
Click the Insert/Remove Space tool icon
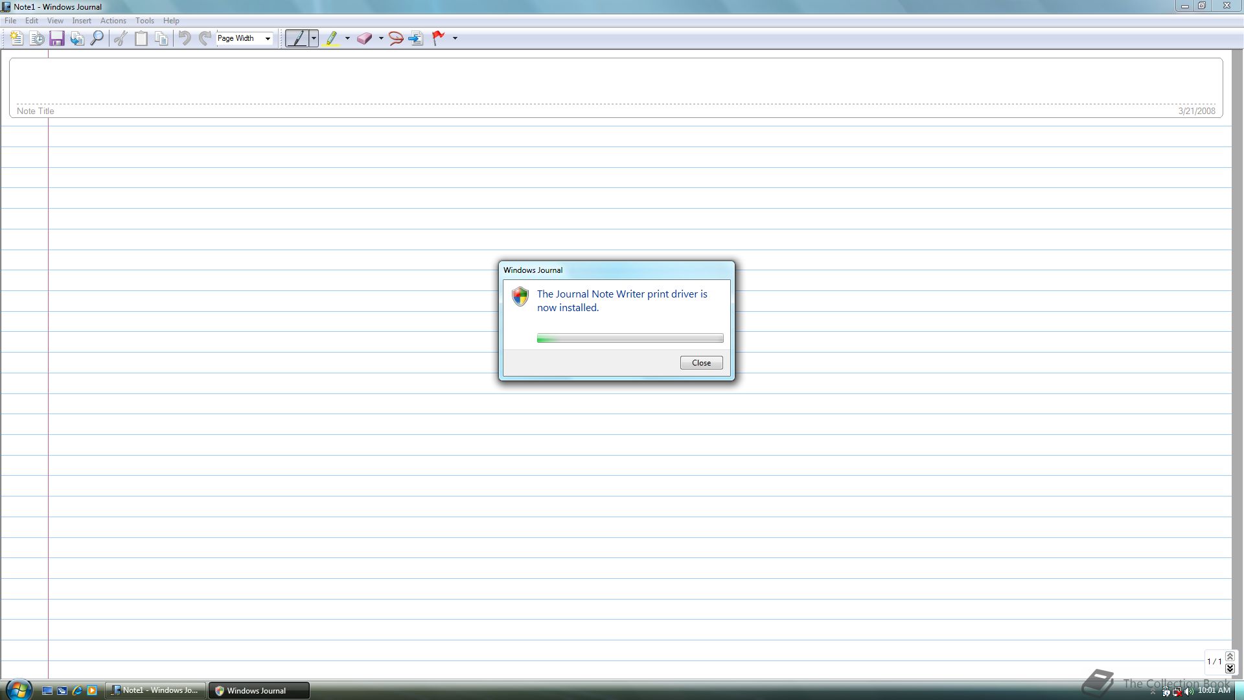click(x=417, y=38)
